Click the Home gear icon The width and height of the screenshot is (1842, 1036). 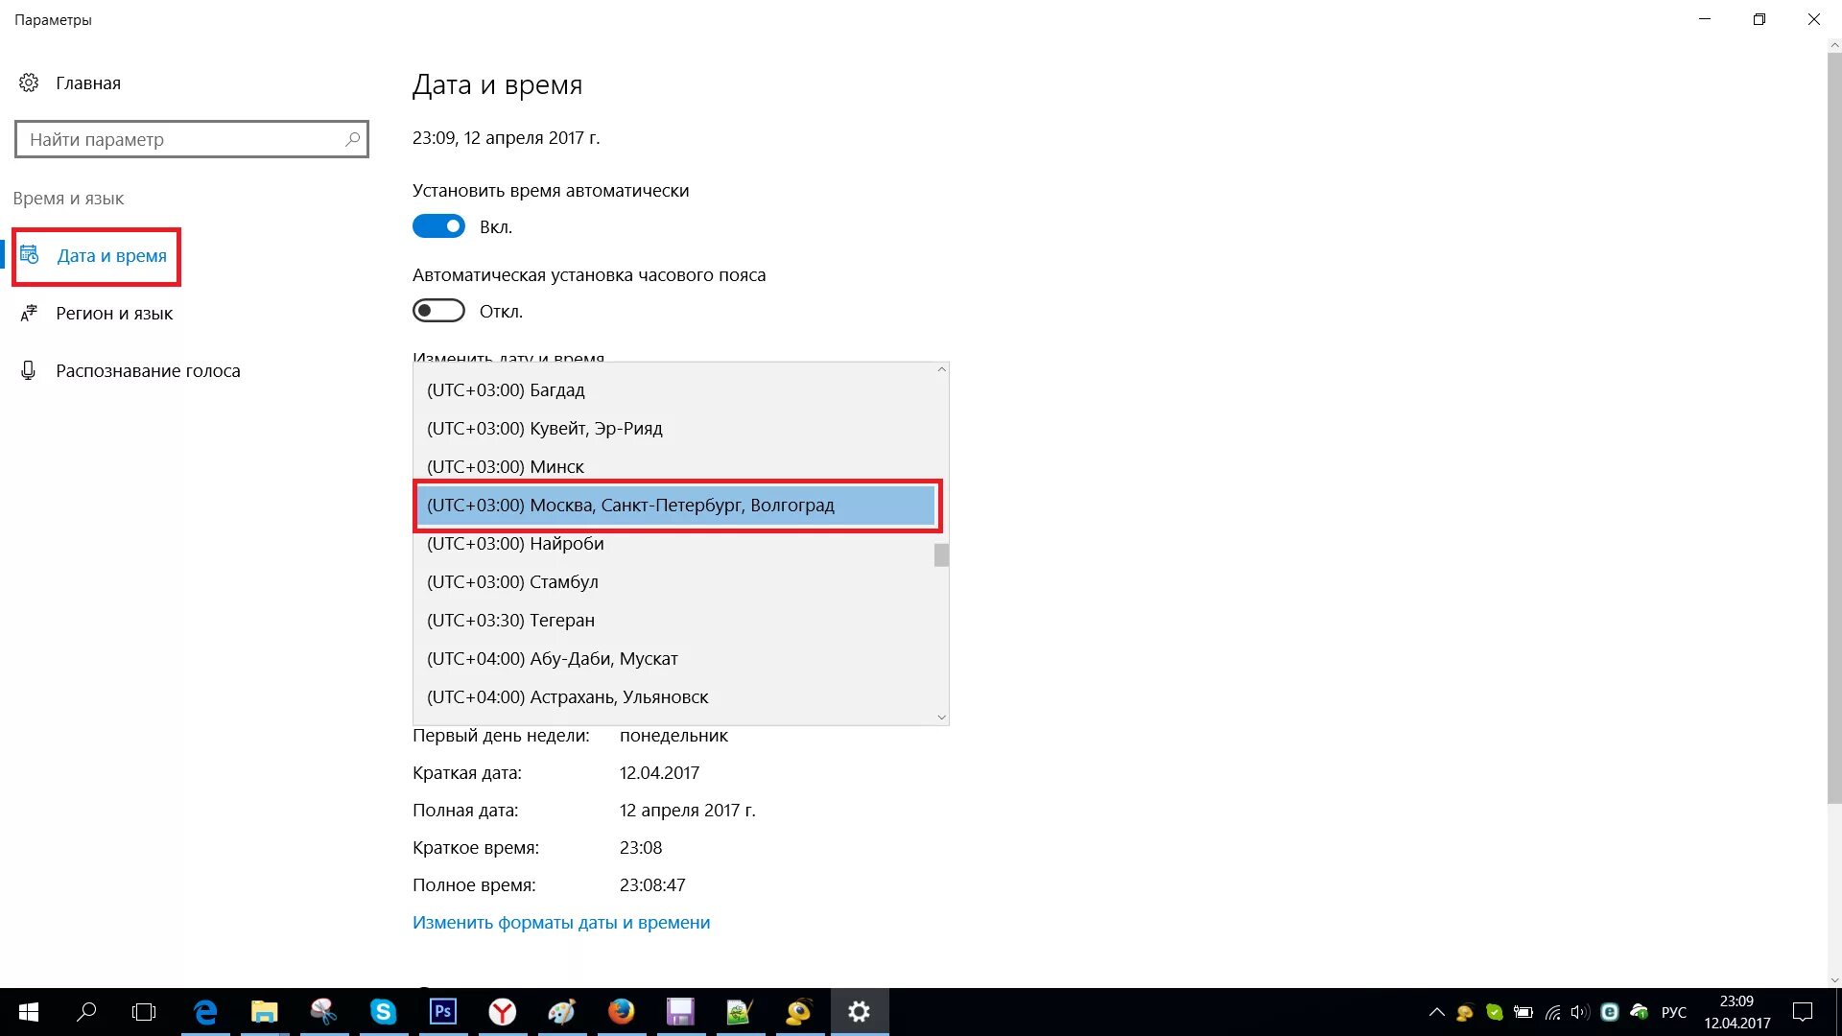(29, 82)
